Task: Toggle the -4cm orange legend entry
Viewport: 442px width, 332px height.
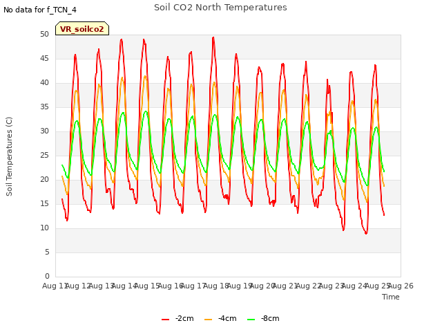Action: [220, 318]
